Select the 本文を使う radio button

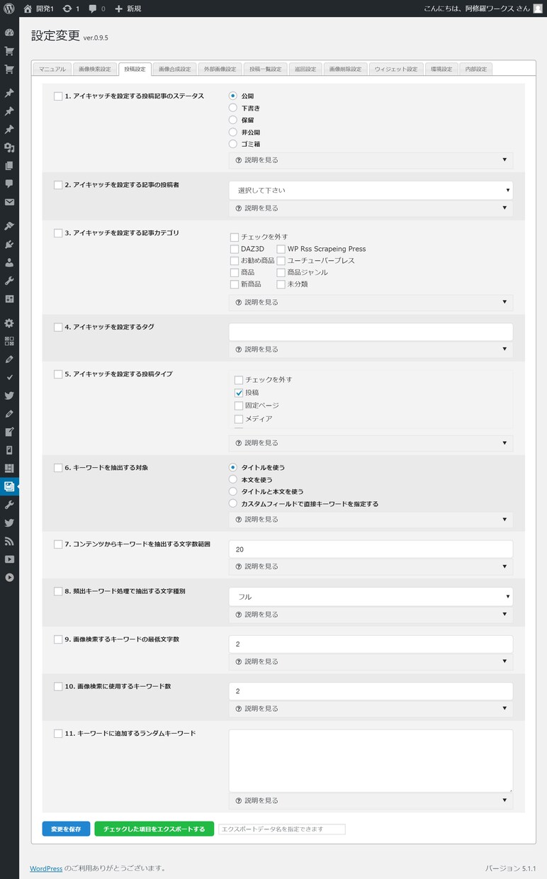233,480
